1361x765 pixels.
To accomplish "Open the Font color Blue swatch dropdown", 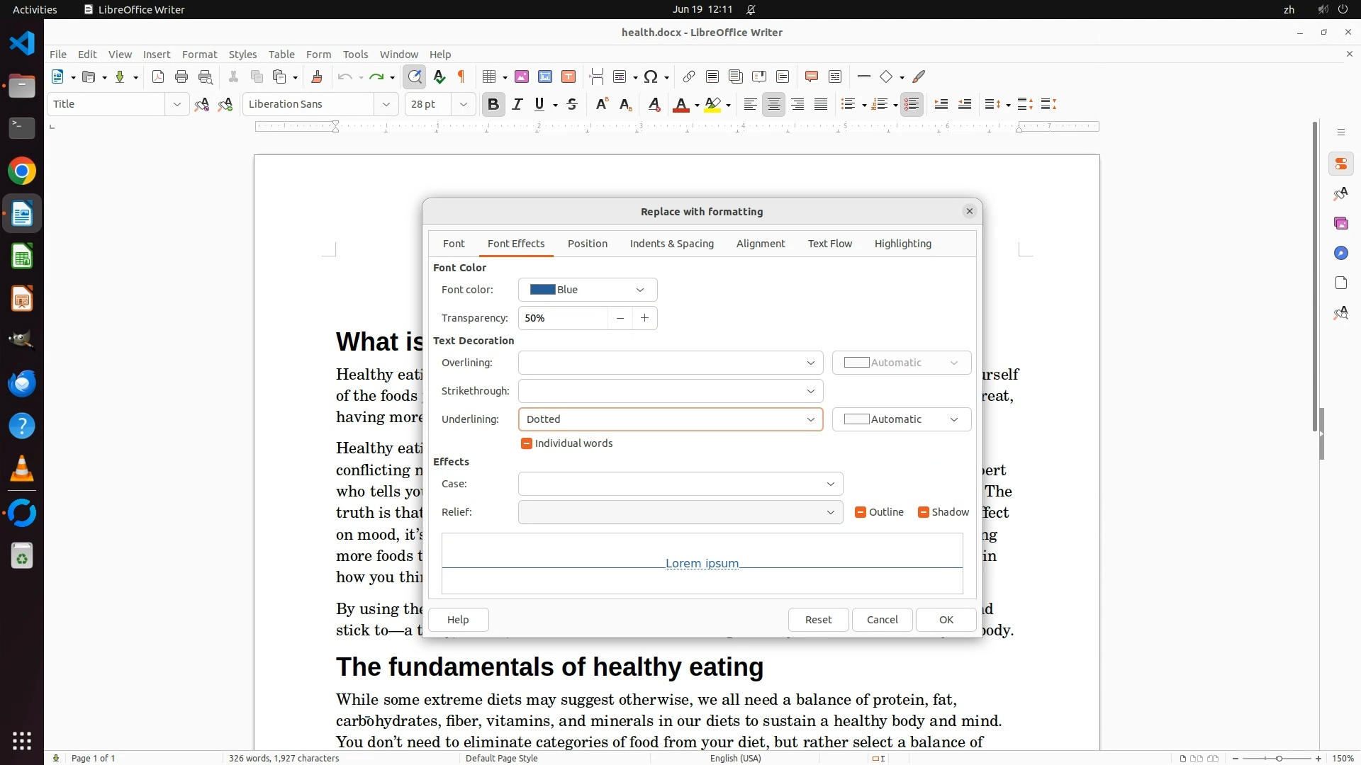I will point(588,290).
